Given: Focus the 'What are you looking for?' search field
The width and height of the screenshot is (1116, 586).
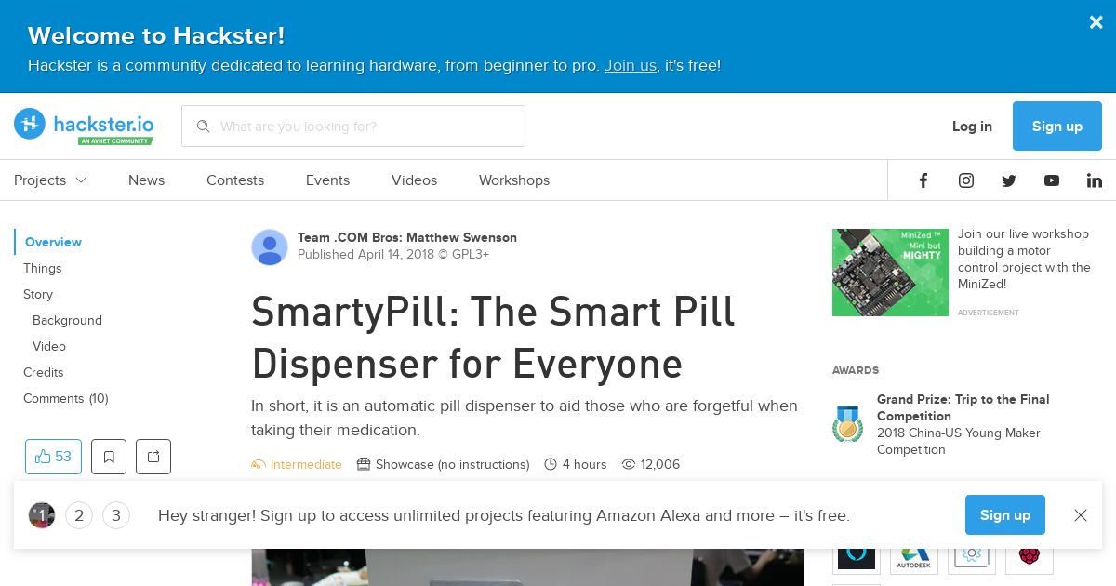Looking at the screenshot, I should [x=353, y=126].
